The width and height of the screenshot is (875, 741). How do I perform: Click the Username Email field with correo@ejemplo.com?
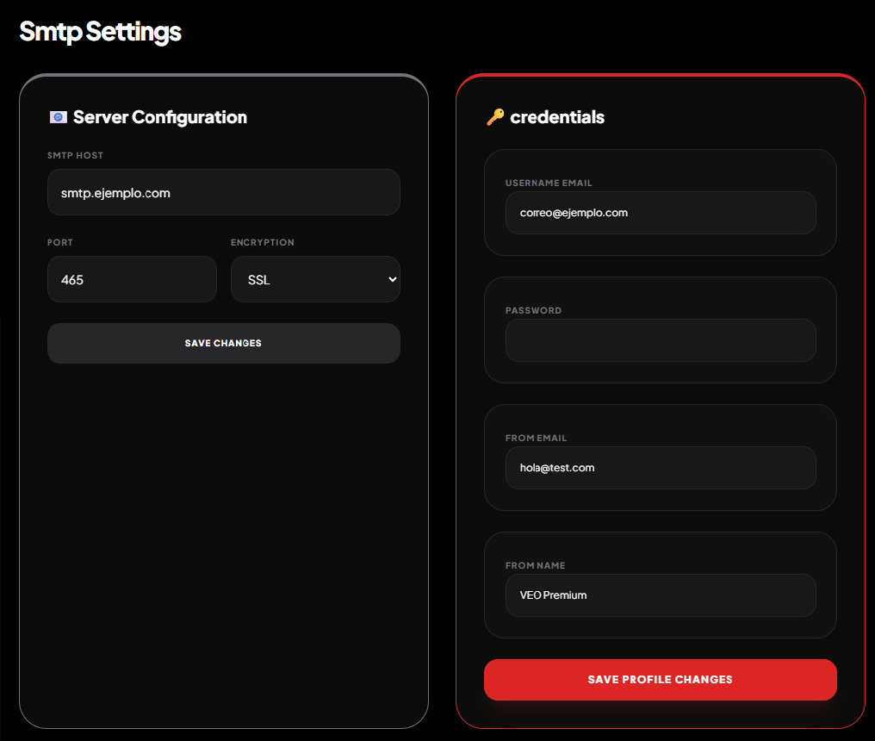[x=660, y=213]
